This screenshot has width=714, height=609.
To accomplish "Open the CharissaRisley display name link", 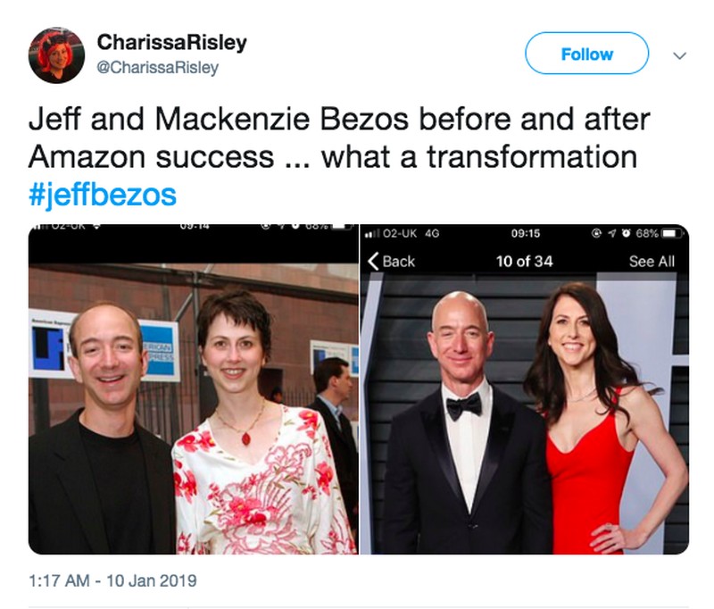I will point(171,42).
